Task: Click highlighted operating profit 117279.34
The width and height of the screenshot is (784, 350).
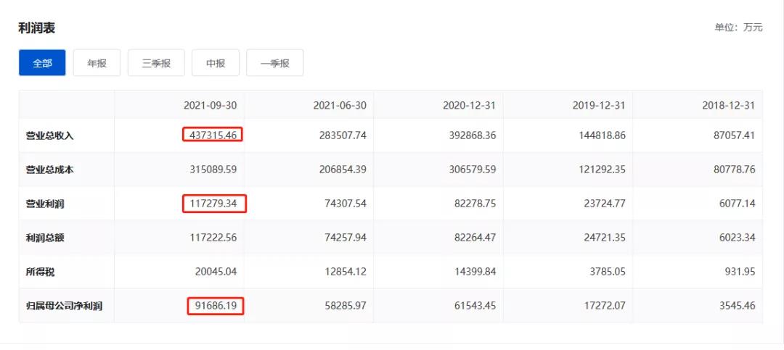Action: click(x=214, y=204)
